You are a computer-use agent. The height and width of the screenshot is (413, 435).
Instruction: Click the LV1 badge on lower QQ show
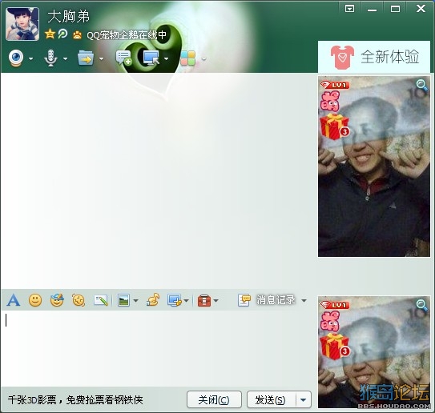coord(335,305)
